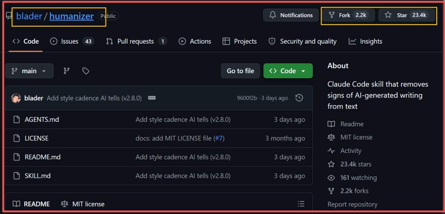Click the repository description about Claude Code skill
Image resolution: width=445 pixels, height=214 pixels.
[x=378, y=95]
